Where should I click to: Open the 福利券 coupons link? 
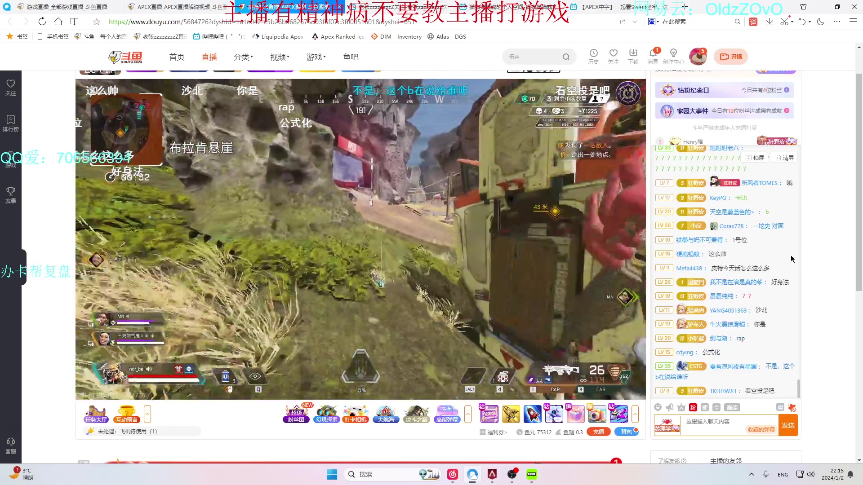pyautogui.click(x=493, y=432)
